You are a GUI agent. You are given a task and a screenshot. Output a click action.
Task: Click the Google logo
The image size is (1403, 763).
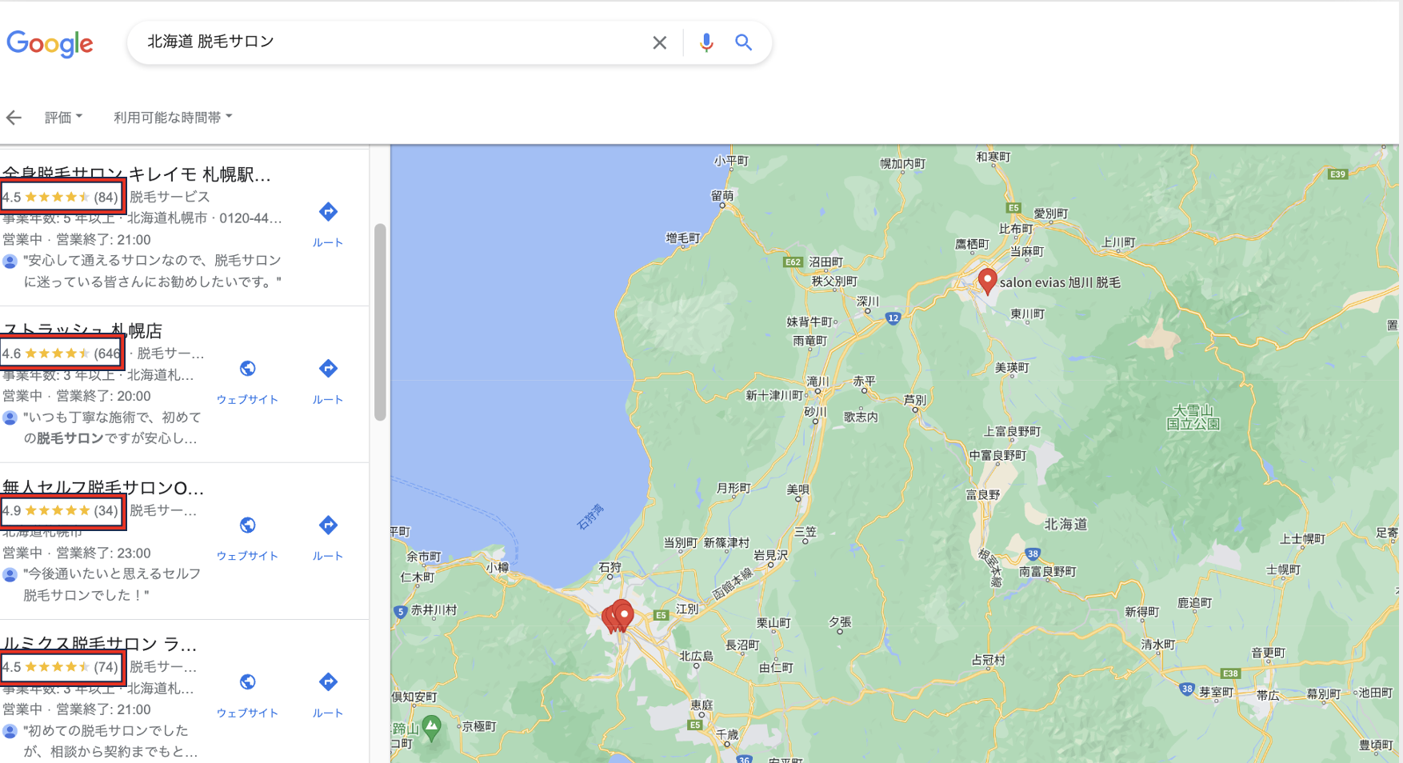tap(50, 43)
